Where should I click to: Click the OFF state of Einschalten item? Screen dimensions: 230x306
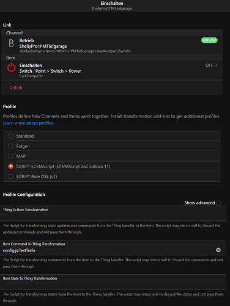[209, 65]
